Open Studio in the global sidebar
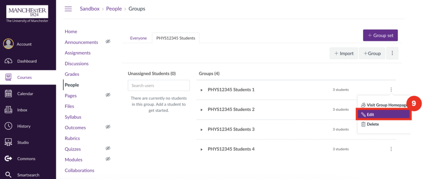 [x=23, y=142]
